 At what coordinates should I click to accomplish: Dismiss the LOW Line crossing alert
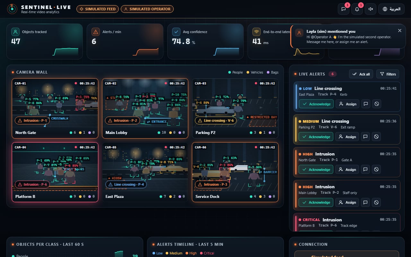tap(376, 104)
